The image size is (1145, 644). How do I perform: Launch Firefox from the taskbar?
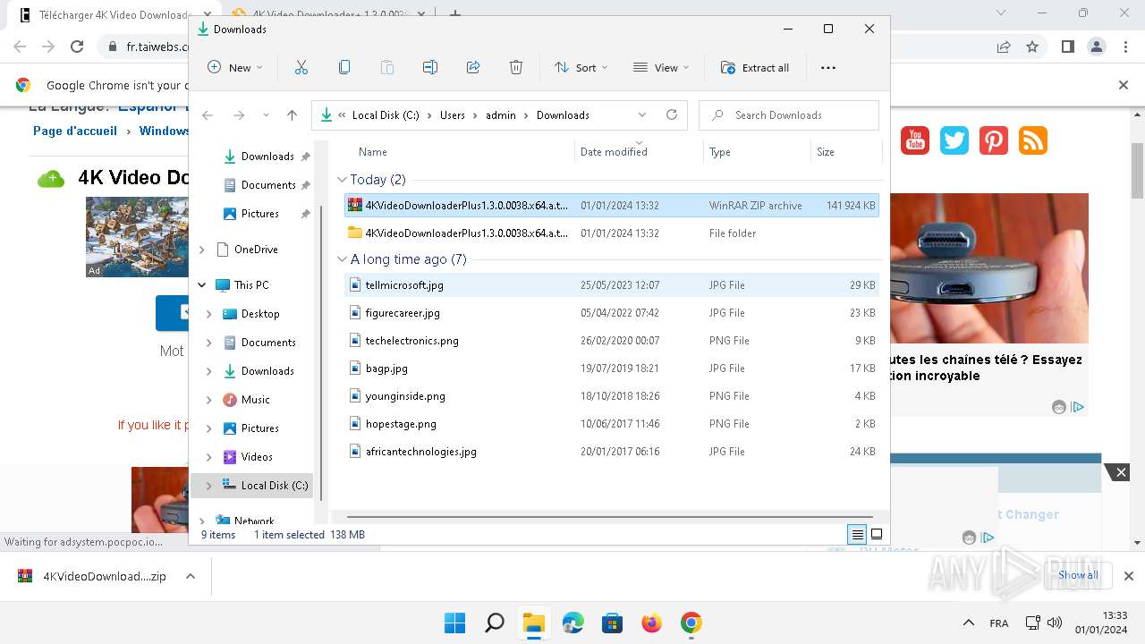(x=651, y=623)
